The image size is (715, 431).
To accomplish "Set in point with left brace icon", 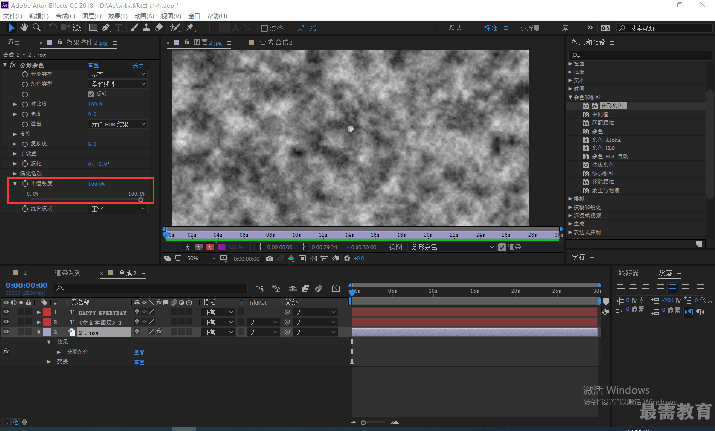I will [260, 247].
